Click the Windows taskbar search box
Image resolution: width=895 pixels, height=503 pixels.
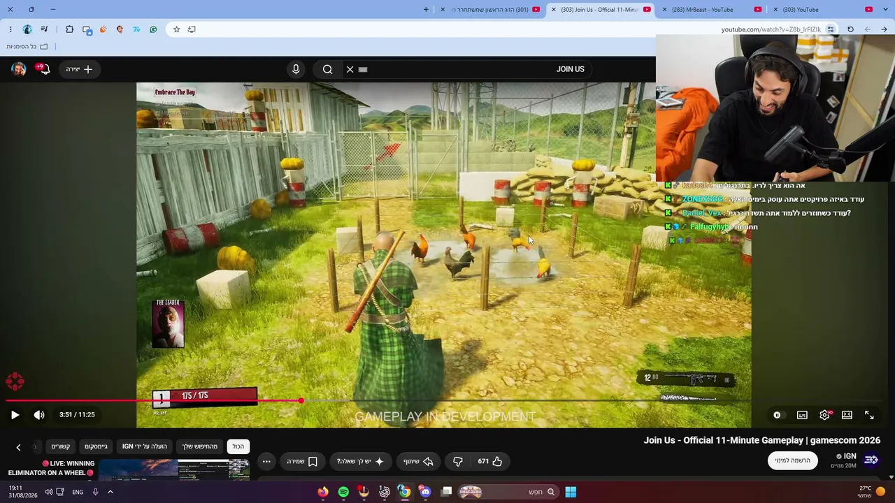(x=508, y=492)
